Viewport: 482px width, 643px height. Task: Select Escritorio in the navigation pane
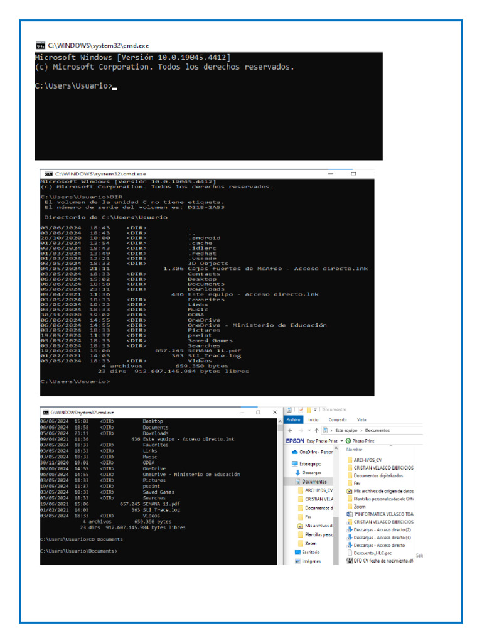coord(308,552)
